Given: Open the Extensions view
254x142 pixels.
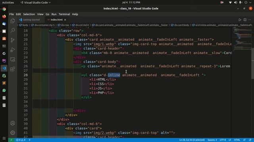Looking at the screenshot, I should tap(13, 69).
